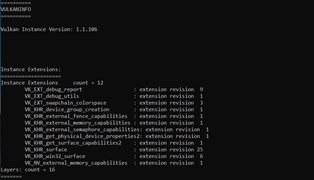
Task: Click VK_KHR_external_memory_capabilities text
Action: point(77,123)
